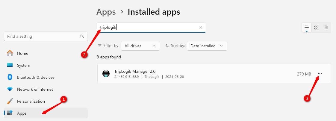This screenshot has width=336, height=121.
Task: Click the Apps icon in sidebar
Action: [10, 113]
